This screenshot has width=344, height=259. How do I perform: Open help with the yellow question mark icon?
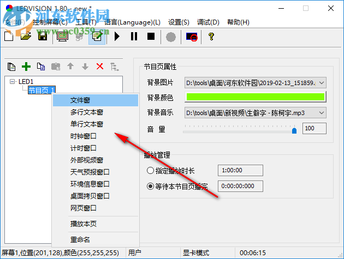(211, 37)
